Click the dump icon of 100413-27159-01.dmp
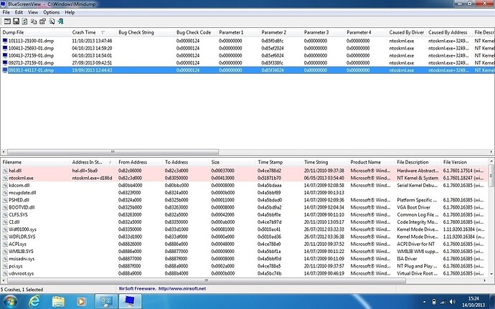Image resolution: width=495 pixels, height=309 pixels. click(x=5, y=55)
